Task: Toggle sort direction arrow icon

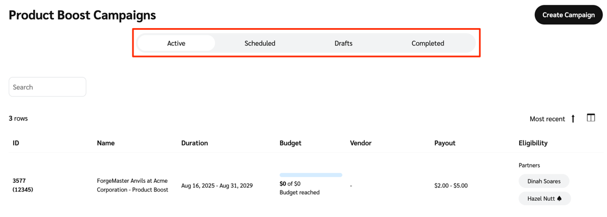Action: pos(573,119)
